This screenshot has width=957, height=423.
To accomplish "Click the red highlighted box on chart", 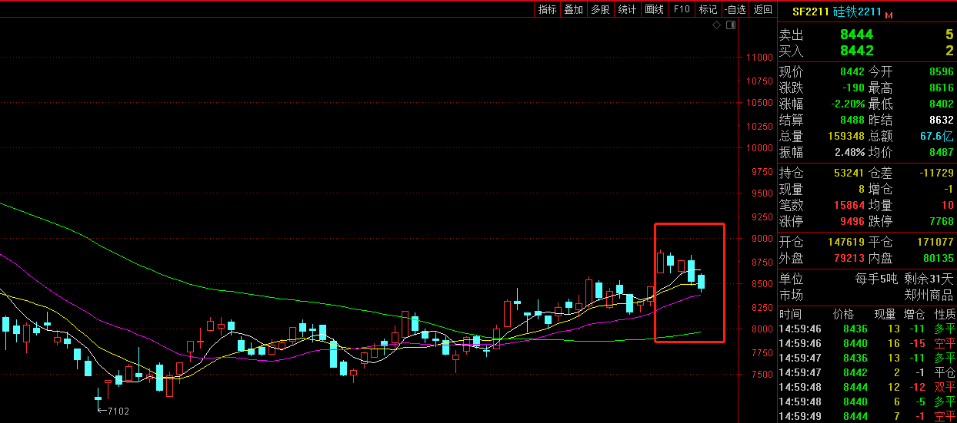I will (x=689, y=283).
